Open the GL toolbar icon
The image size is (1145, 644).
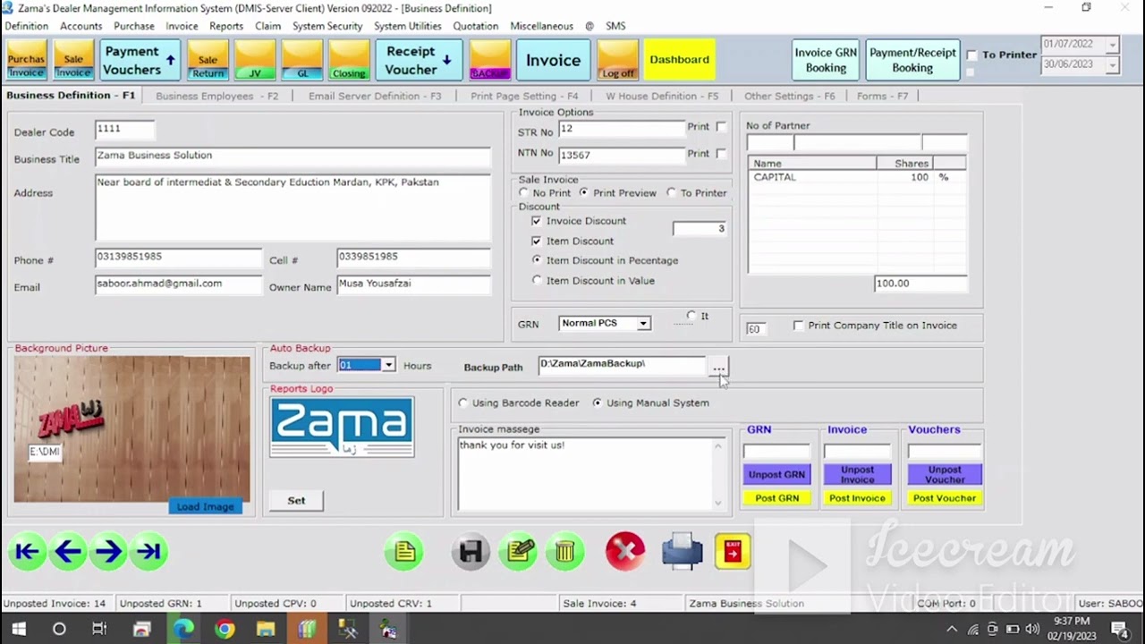[x=301, y=60]
